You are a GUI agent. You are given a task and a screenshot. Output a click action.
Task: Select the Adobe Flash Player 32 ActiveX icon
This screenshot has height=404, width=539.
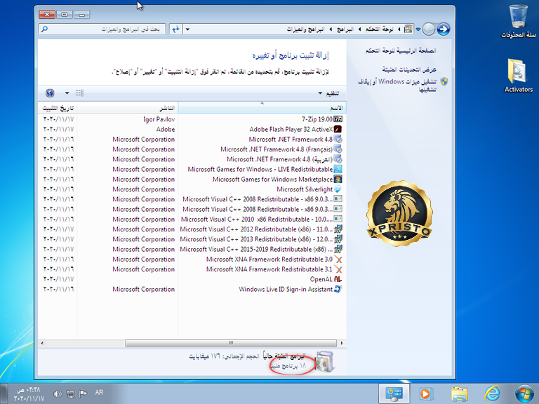tap(338, 129)
